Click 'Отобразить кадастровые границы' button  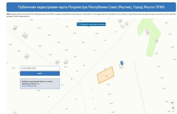(91, 24)
